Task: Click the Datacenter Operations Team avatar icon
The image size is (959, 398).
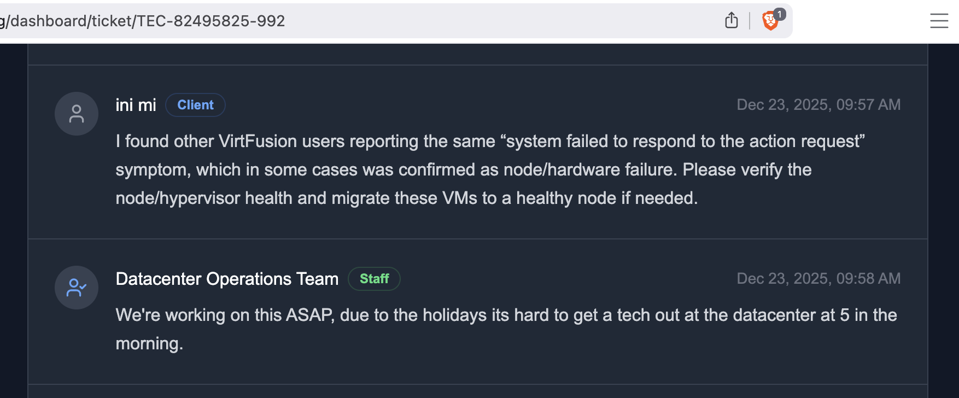Action: pyautogui.click(x=77, y=288)
